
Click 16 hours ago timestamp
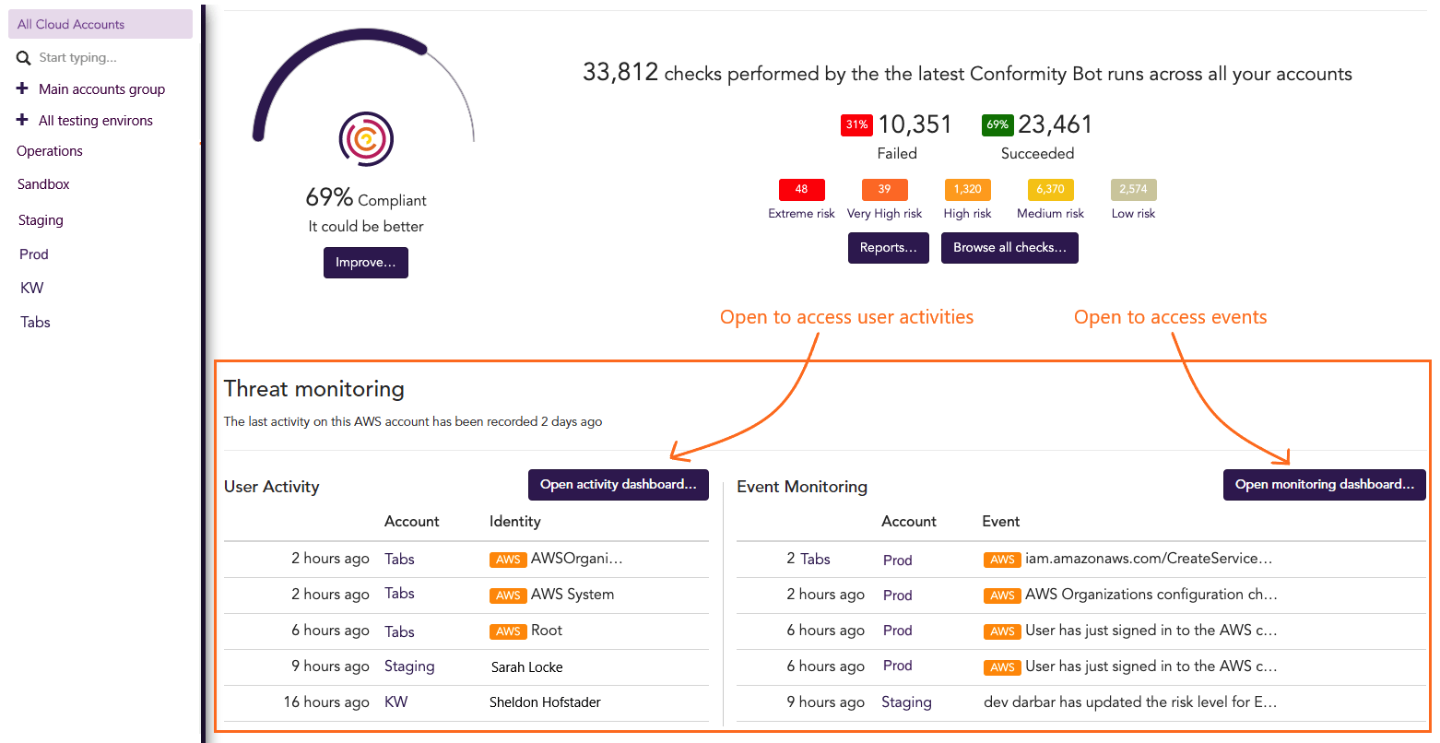(326, 702)
